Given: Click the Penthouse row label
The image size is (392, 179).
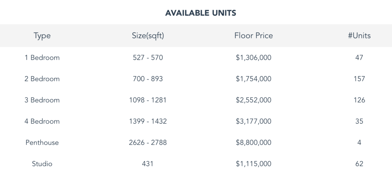Looking at the screenshot, I should pos(42,143).
